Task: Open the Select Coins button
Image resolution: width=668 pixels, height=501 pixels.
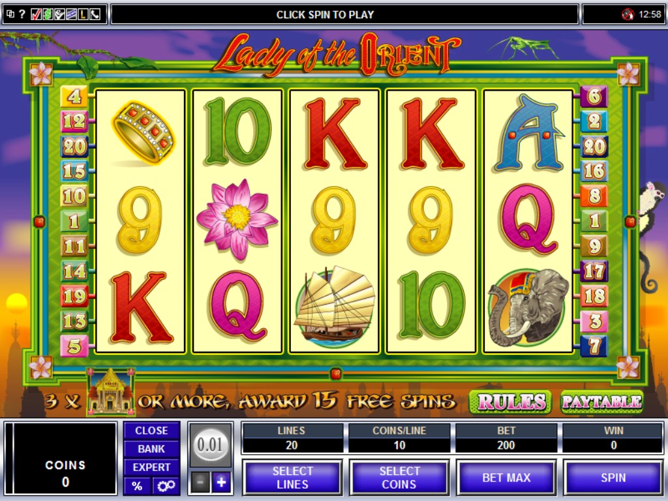Action: point(399,478)
